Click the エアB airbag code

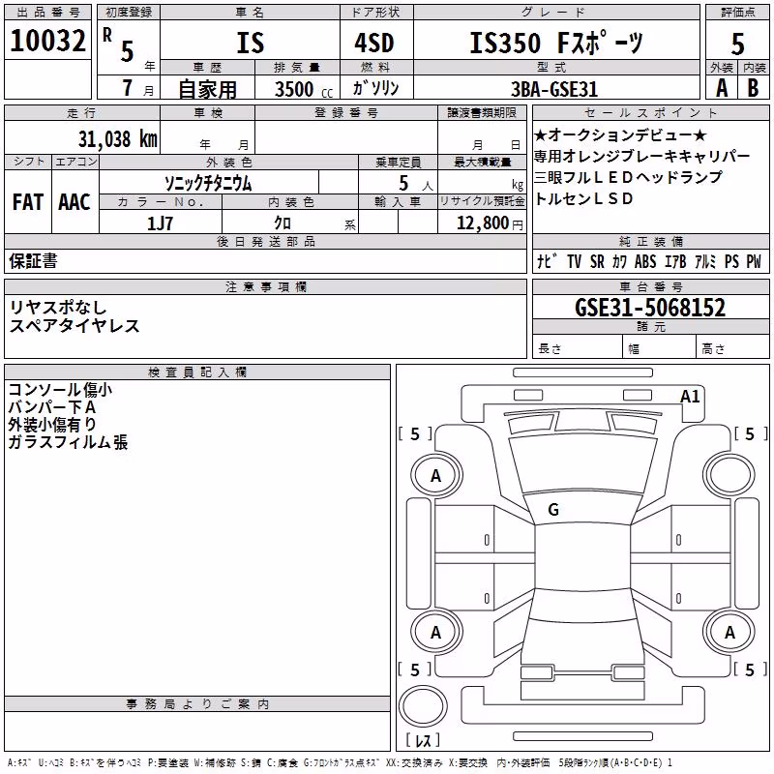(x=675, y=261)
